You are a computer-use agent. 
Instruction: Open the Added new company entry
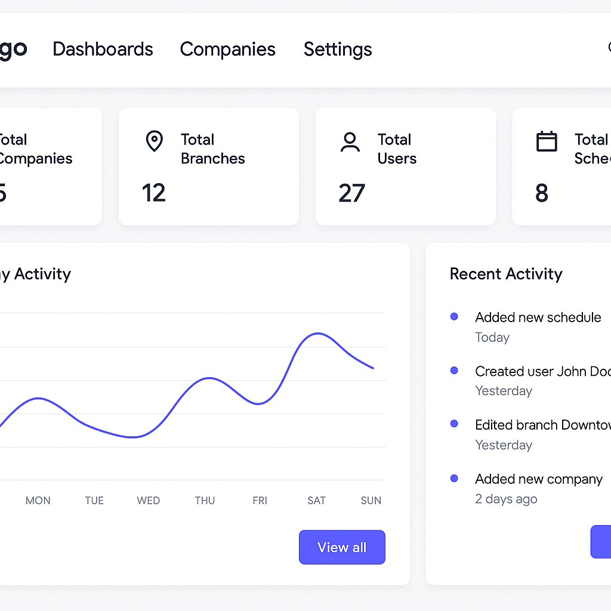click(x=538, y=479)
